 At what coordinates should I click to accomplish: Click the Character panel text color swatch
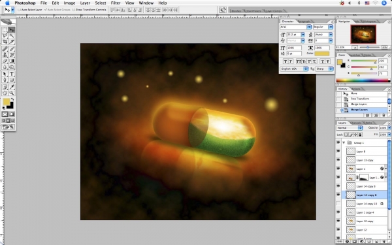[x=322, y=54]
